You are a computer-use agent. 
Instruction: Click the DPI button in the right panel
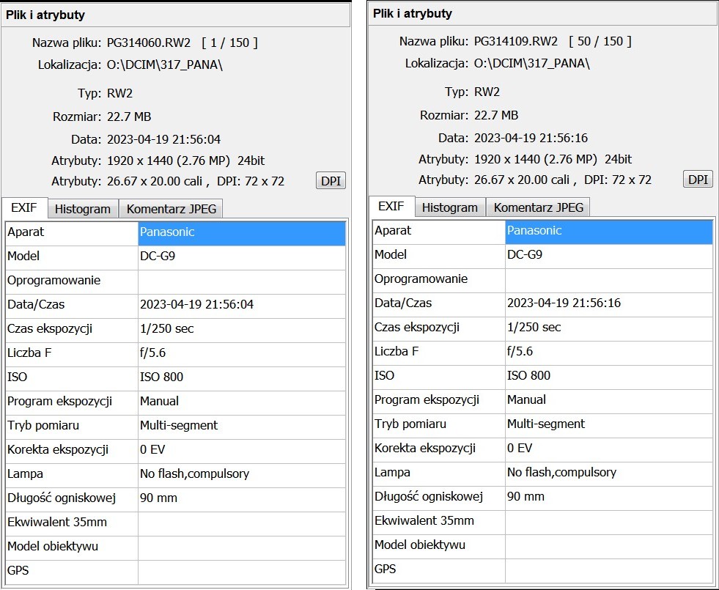click(x=698, y=180)
